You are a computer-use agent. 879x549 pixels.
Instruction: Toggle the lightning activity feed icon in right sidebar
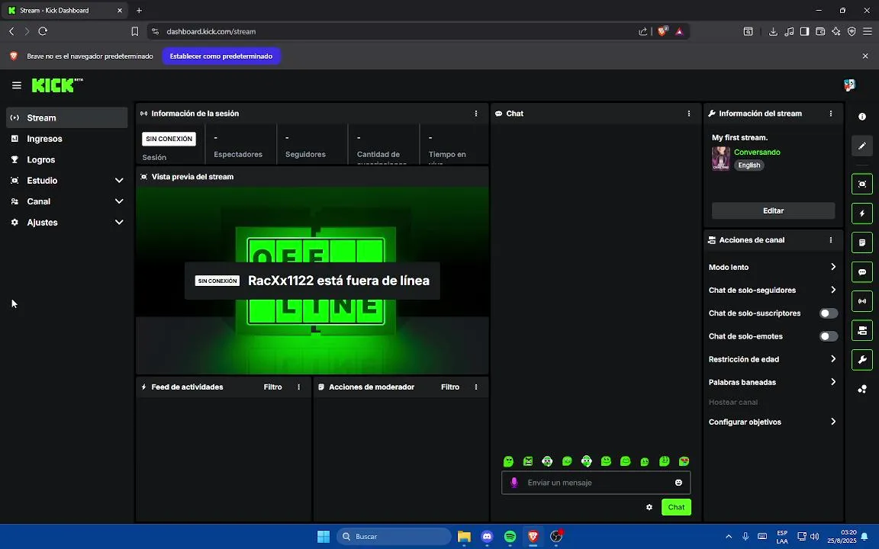click(862, 213)
